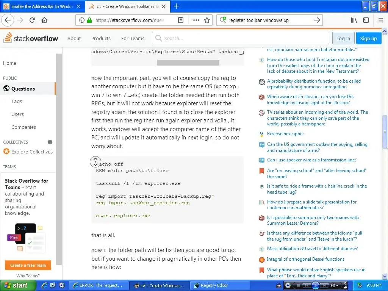The width and height of the screenshot is (388, 291).
Task: Open a new browser tab
Action: coord(177,6)
